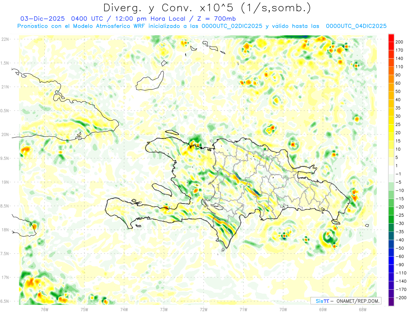407x314 pixels.
Task: Click the '0.5N' latitude label
Action: (5, 111)
